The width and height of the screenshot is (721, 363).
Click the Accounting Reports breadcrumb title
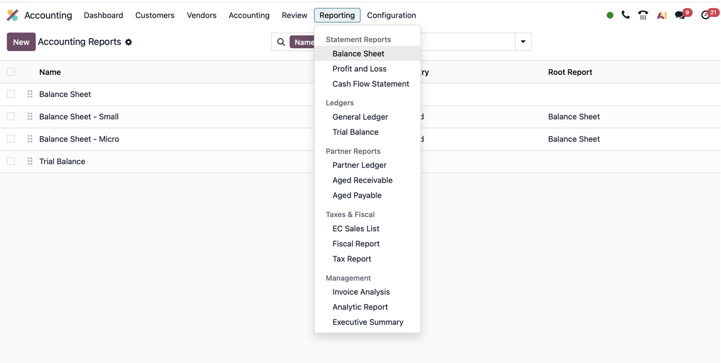[80, 42]
